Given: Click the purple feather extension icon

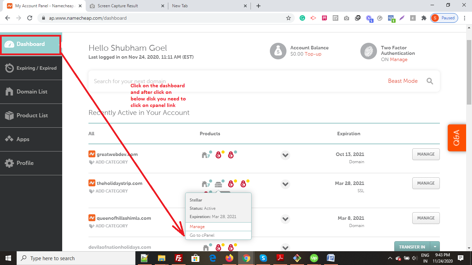Looking at the screenshot, I should click(x=402, y=18).
